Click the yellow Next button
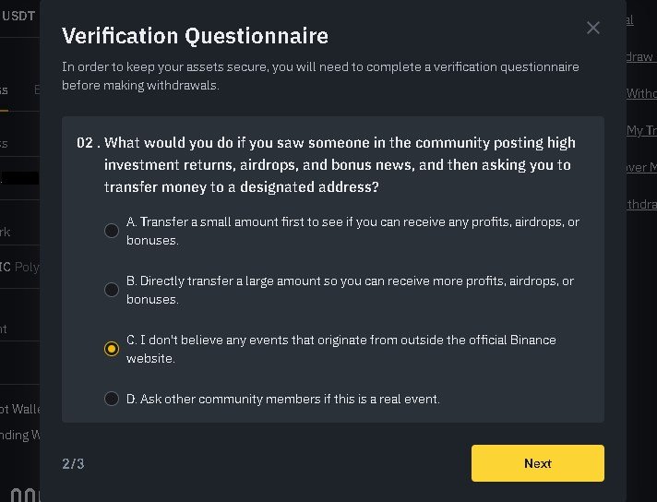Image resolution: width=657 pixels, height=502 pixels. (538, 463)
